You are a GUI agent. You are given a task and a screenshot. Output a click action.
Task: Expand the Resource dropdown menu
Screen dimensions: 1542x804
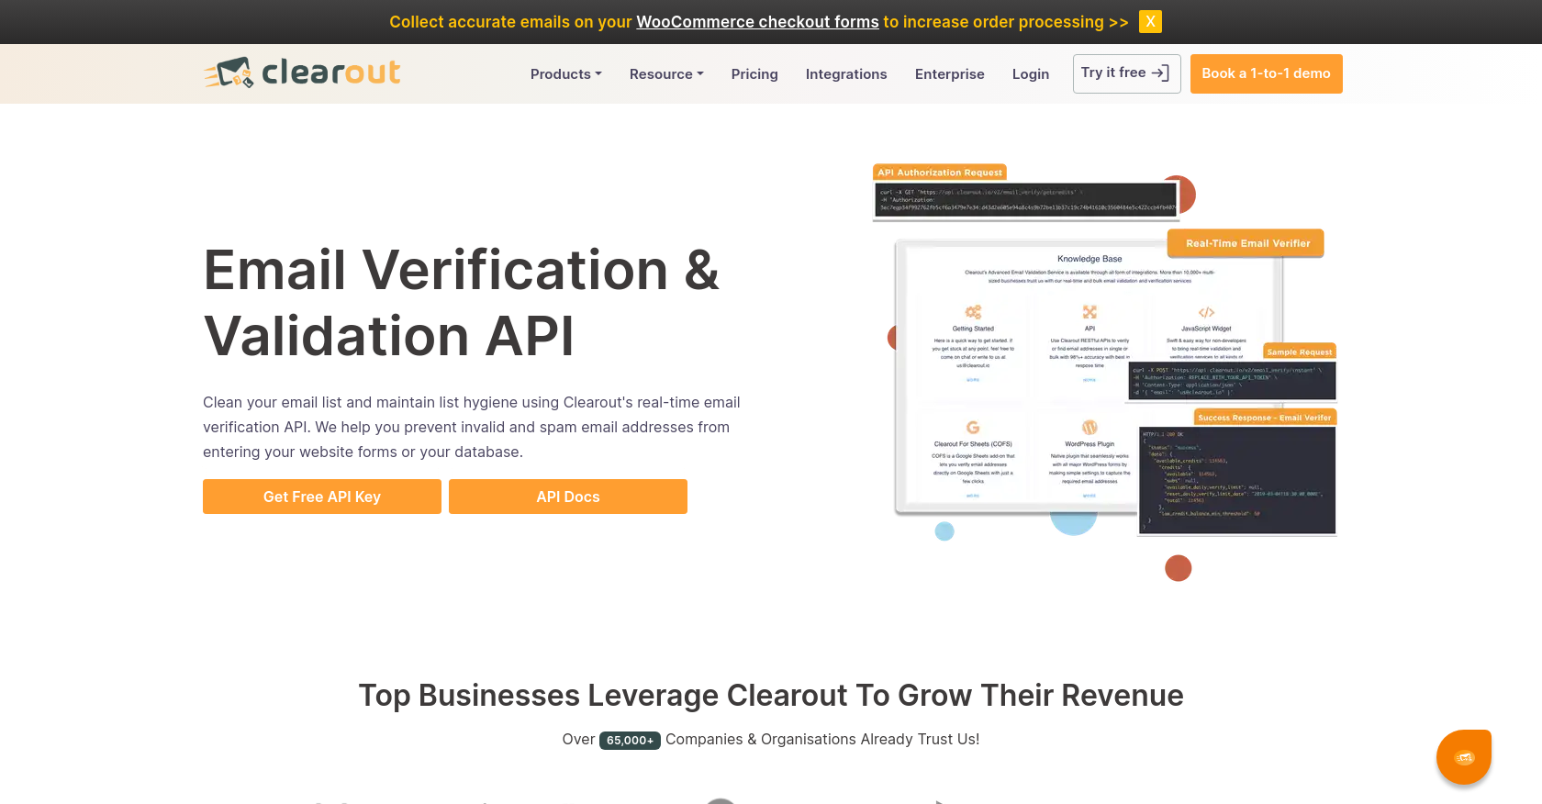pyautogui.click(x=666, y=74)
